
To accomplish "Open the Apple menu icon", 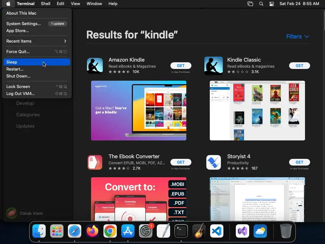I will [x=8, y=3].
